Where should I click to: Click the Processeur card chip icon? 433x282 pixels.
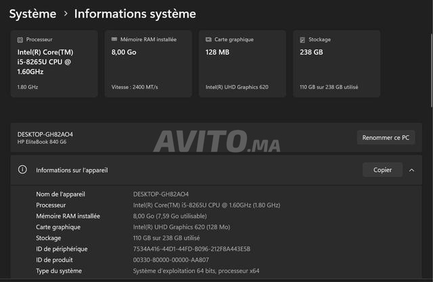coord(20,40)
